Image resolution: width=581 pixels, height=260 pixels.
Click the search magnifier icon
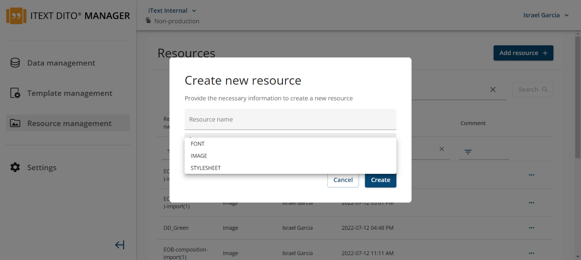[x=545, y=89]
